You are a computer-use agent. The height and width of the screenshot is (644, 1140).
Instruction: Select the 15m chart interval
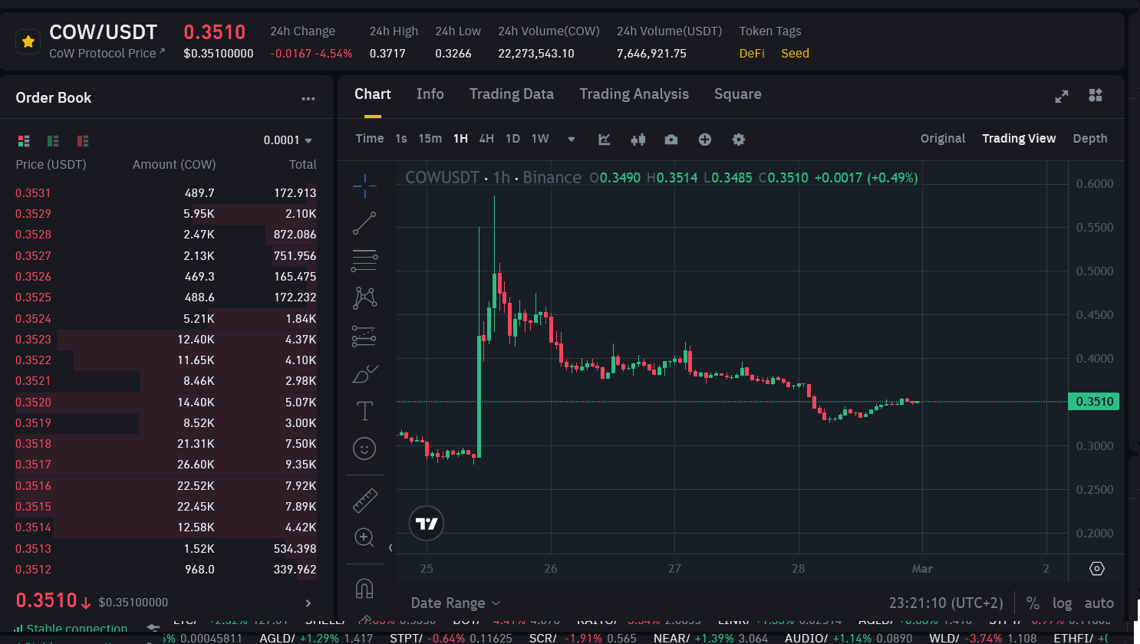click(430, 139)
